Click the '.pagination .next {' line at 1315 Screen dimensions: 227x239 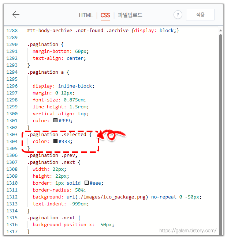click(x=54, y=218)
